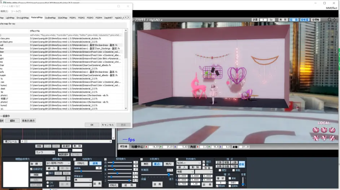Image resolution: width=340 pixels, height=190 pixels.
Task: Click OK in effect dialog
Action: [x=92, y=125]
